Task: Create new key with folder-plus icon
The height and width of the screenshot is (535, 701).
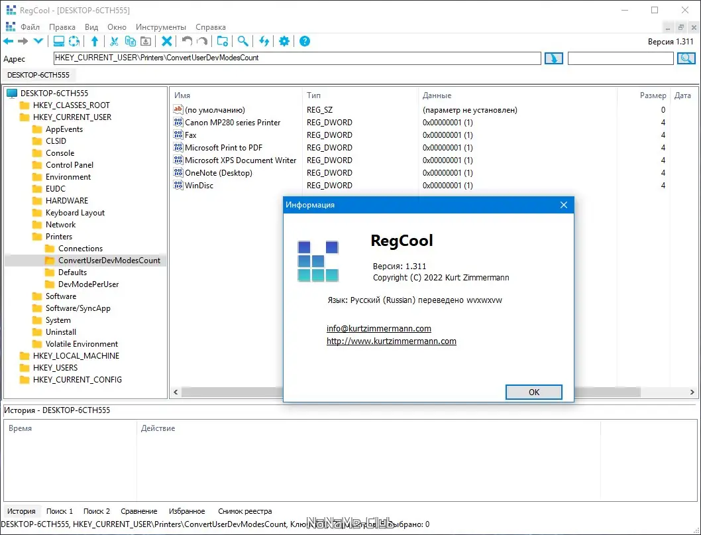Action: click(223, 41)
